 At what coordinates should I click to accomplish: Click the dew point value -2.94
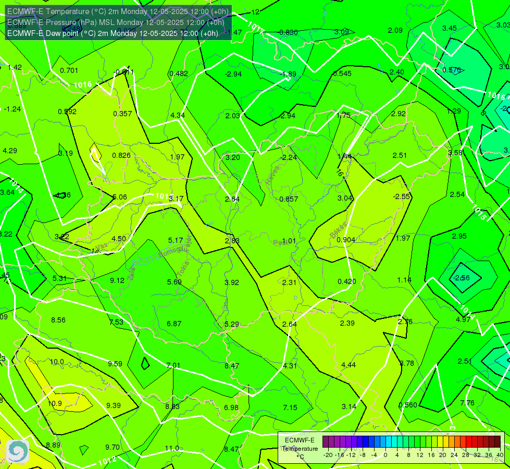[x=233, y=74]
